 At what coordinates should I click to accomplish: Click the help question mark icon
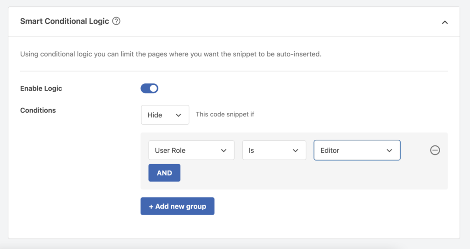(116, 21)
